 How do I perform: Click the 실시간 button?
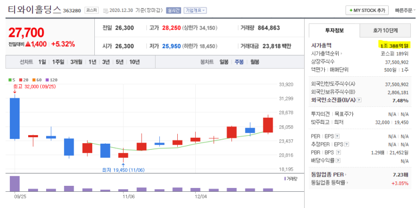click(173, 10)
